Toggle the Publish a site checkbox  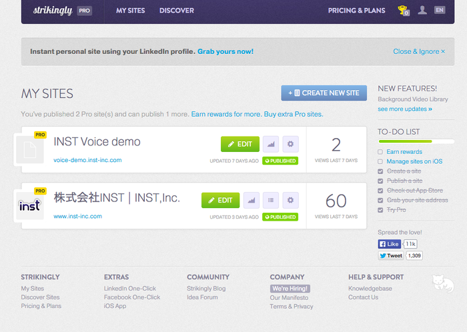[x=380, y=181]
